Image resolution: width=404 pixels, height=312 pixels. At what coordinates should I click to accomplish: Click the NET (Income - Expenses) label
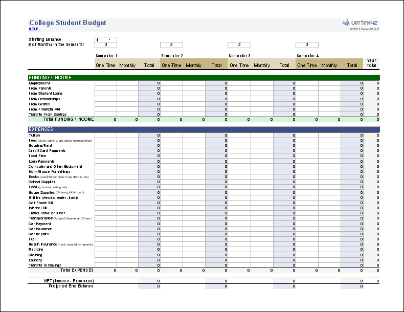tap(69, 281)
